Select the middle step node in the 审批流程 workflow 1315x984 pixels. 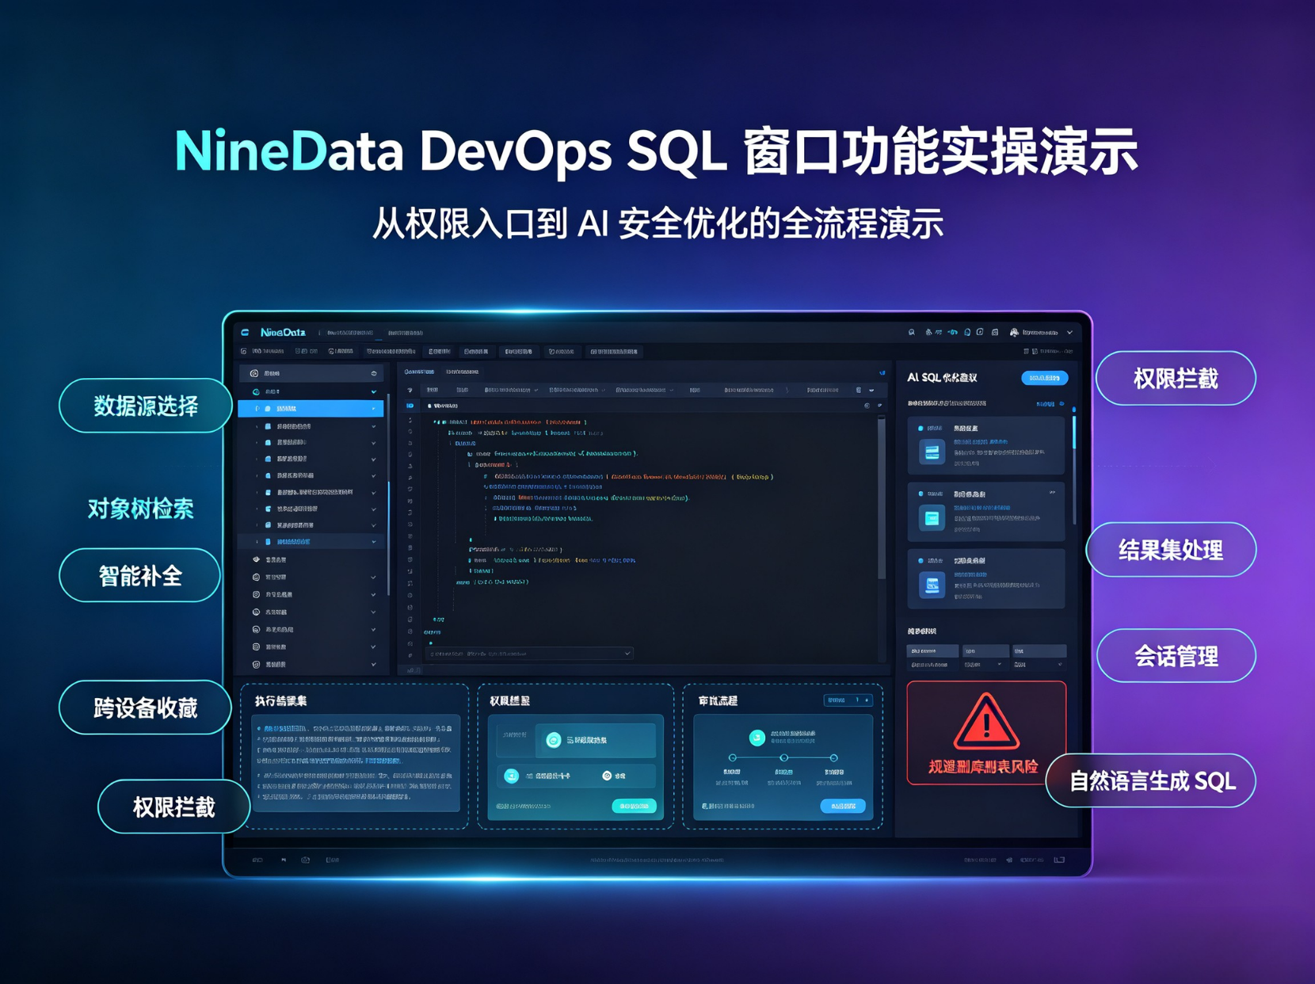[783, 758]
